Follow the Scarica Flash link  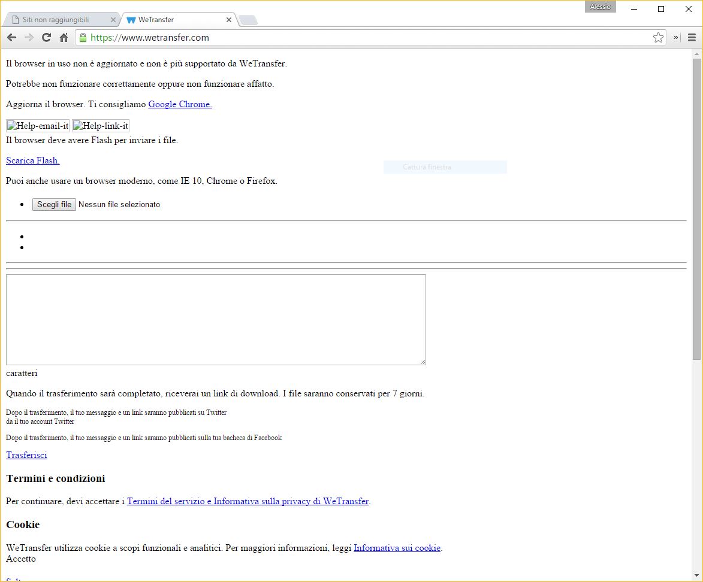click(33, 160)
